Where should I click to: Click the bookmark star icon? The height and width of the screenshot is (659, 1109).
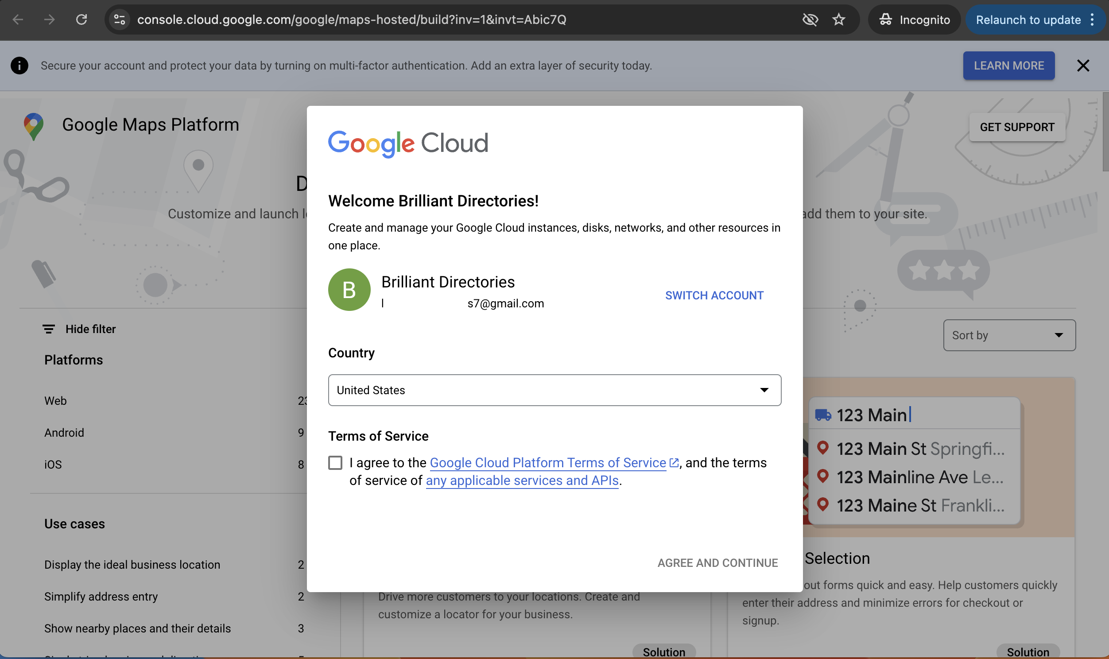tap(839, 19)
